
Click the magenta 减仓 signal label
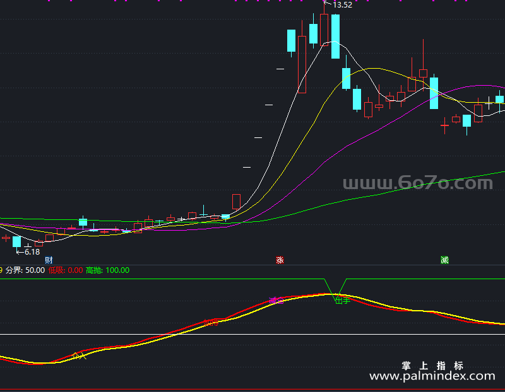276,301
